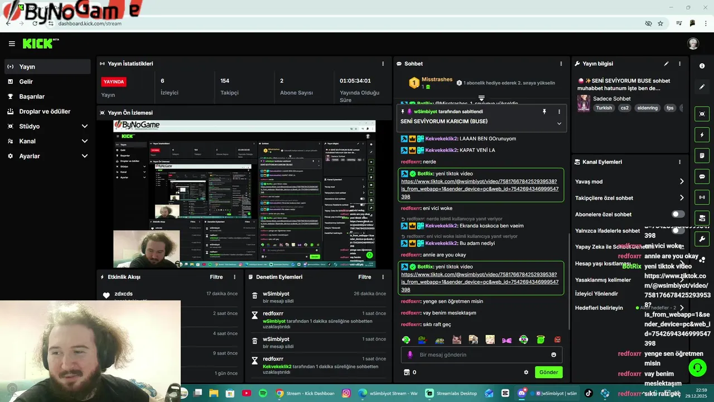Screen dimensions: 714x402
Task: Open Kanal Eylemleri three-dot menu
Action: (679, 162)
